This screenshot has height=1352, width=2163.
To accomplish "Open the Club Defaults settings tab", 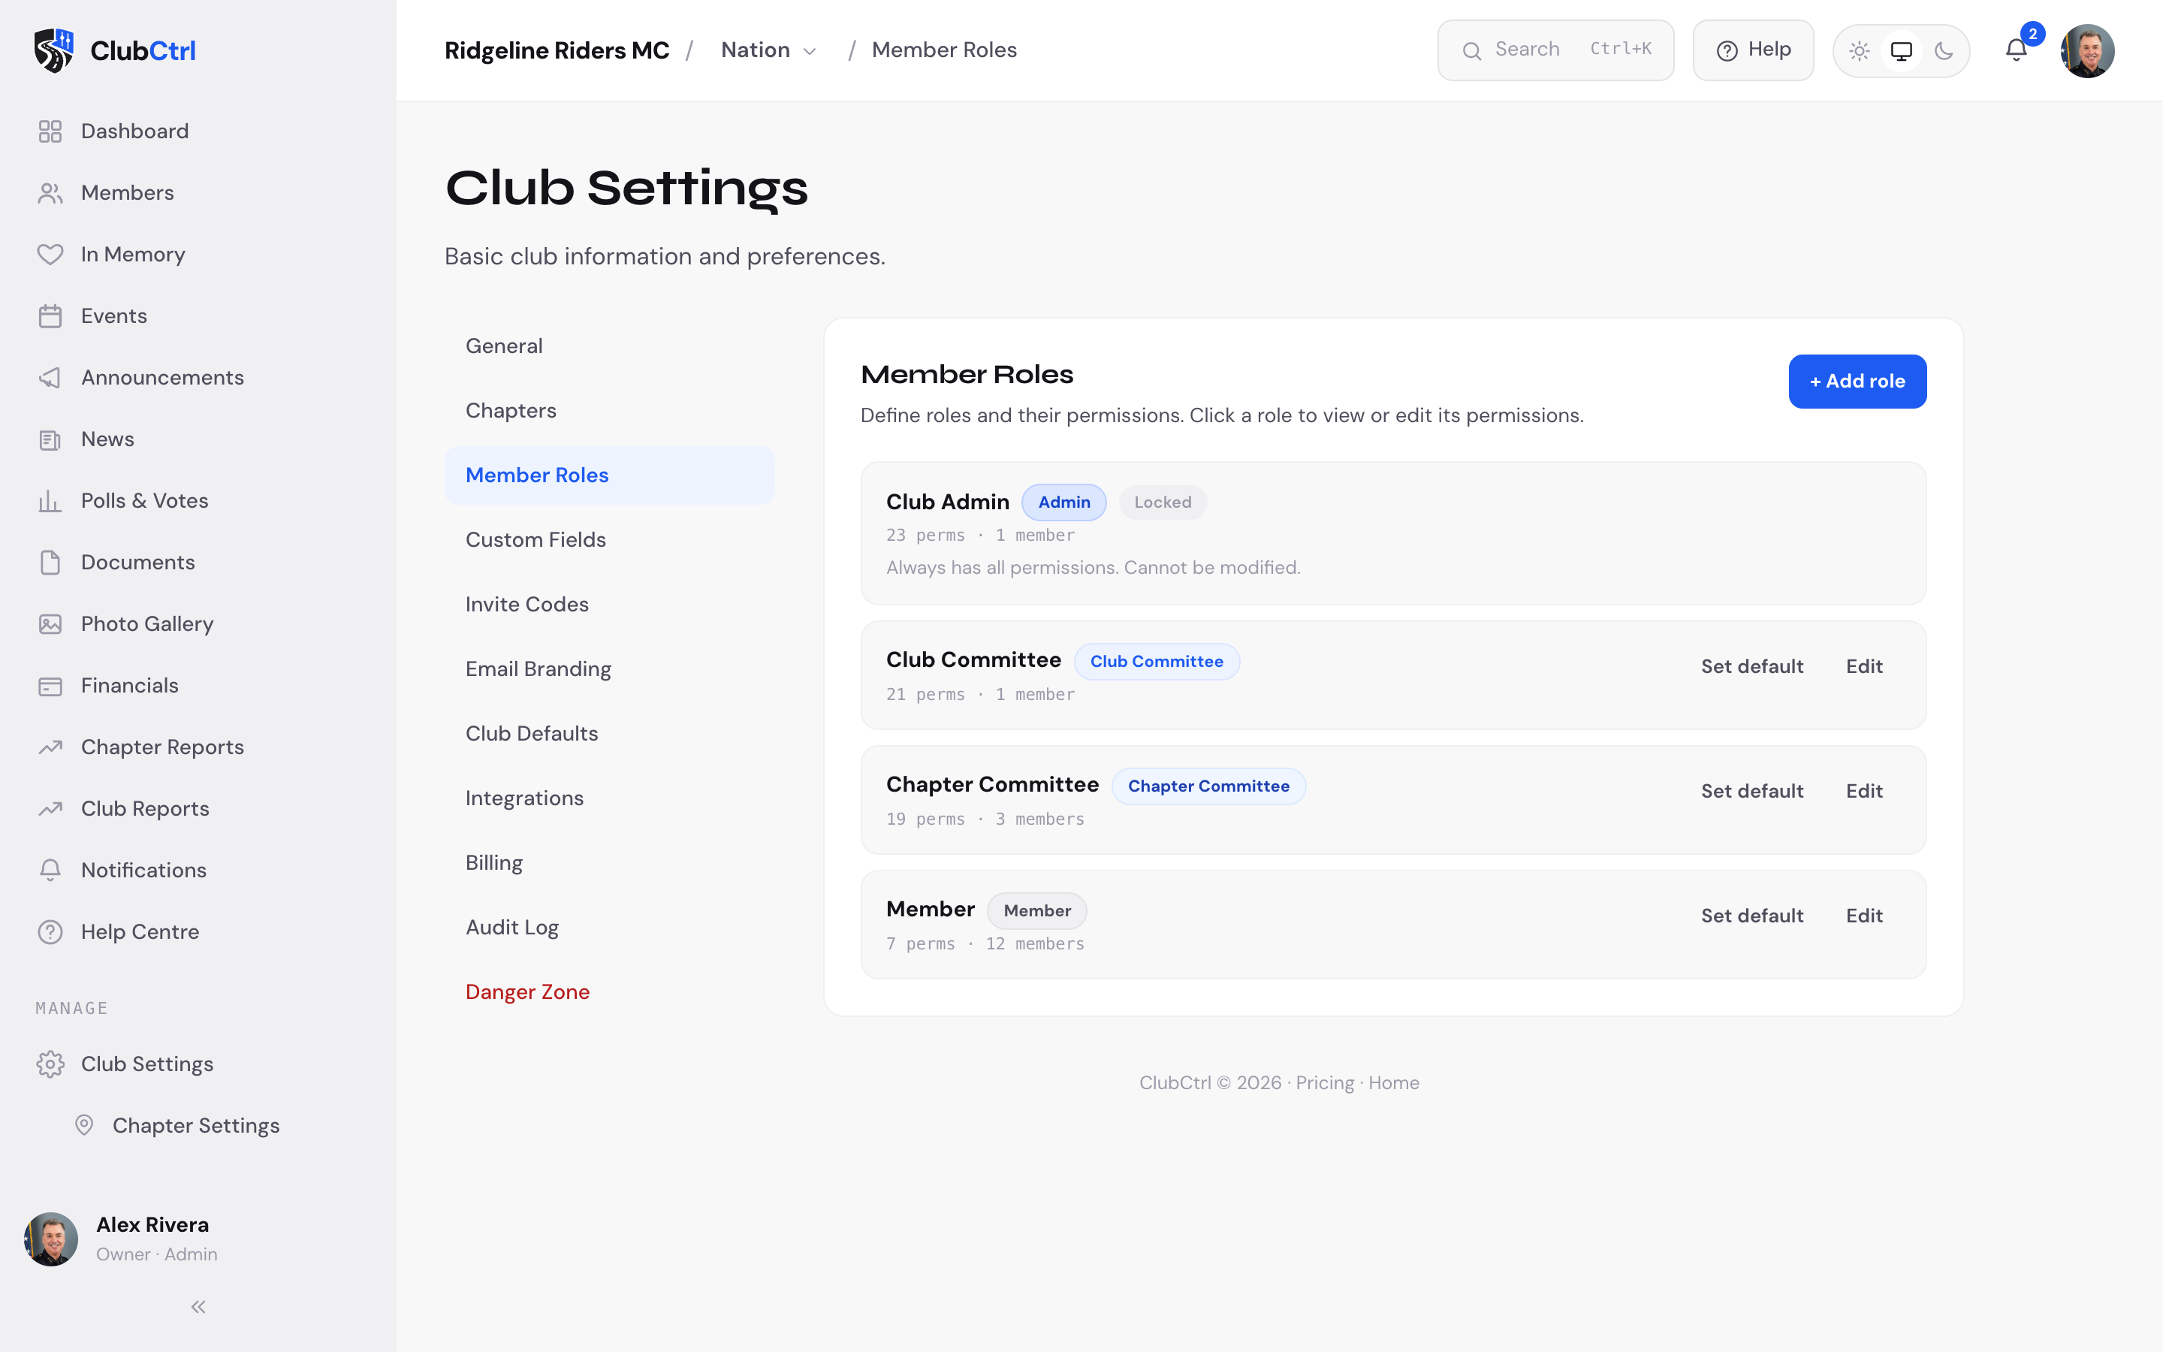I will tap(610, 733).
